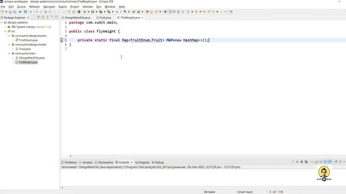
Task: Toggle Link with Editor in Package Explorer
Action: point(43,17)
